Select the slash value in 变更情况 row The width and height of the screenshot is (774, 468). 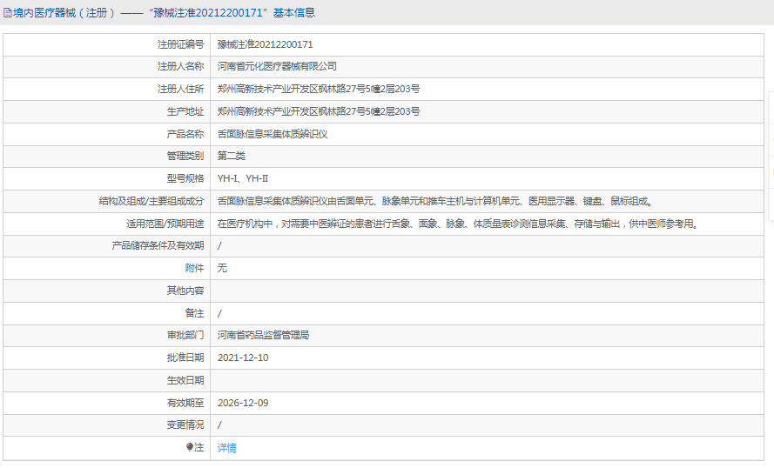click(219, 425)
